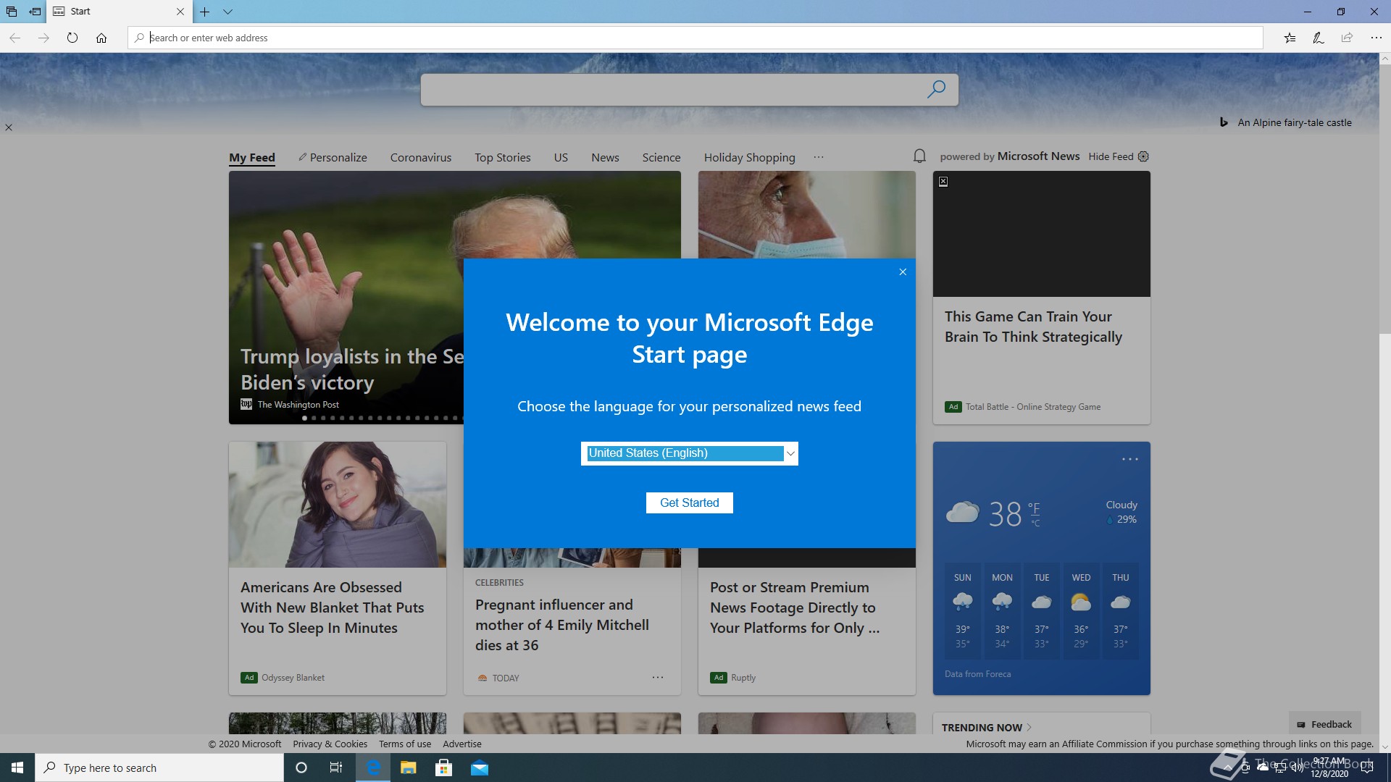Click the Cortana circle icon
The width and height of the screenshot is (1391, 782).
[x=301, y=768]
